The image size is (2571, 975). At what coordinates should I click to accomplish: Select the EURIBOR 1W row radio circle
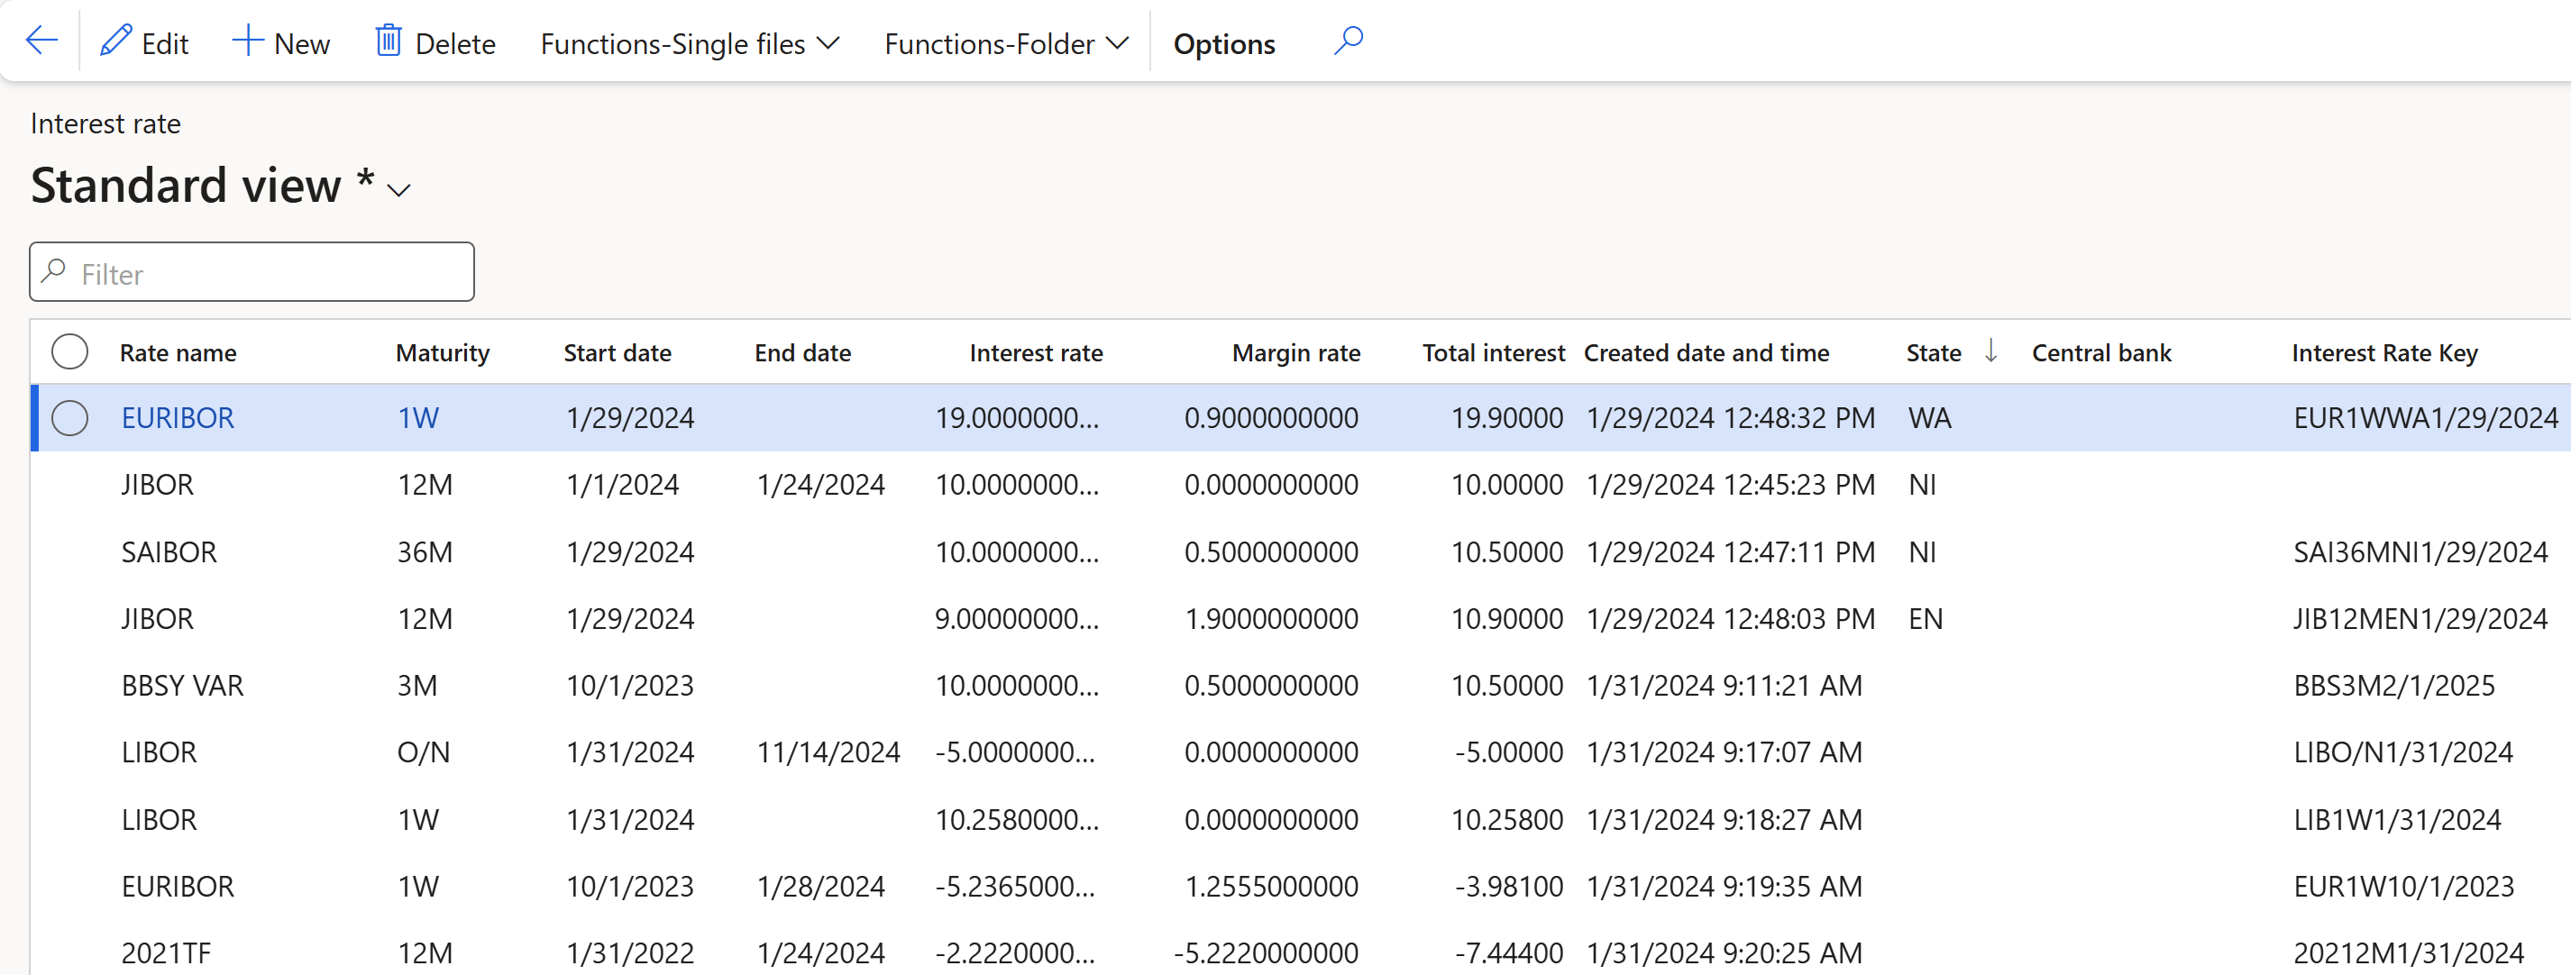pyautogui.click(x=70, y=418)
